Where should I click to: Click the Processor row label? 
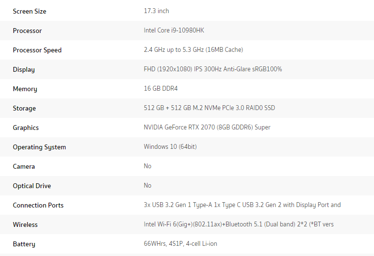(x=27, y=31)
